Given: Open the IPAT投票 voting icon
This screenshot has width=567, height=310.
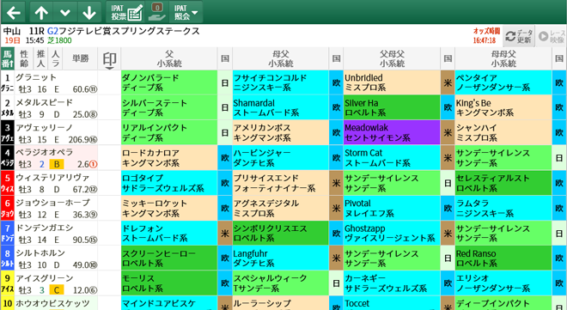Looking at the screenshot, I should point(125,12).
